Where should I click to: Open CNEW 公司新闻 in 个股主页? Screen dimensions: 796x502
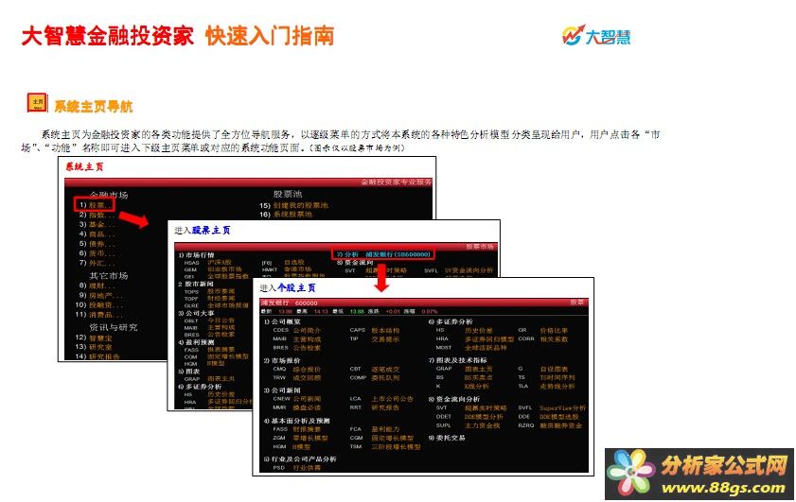296,399
